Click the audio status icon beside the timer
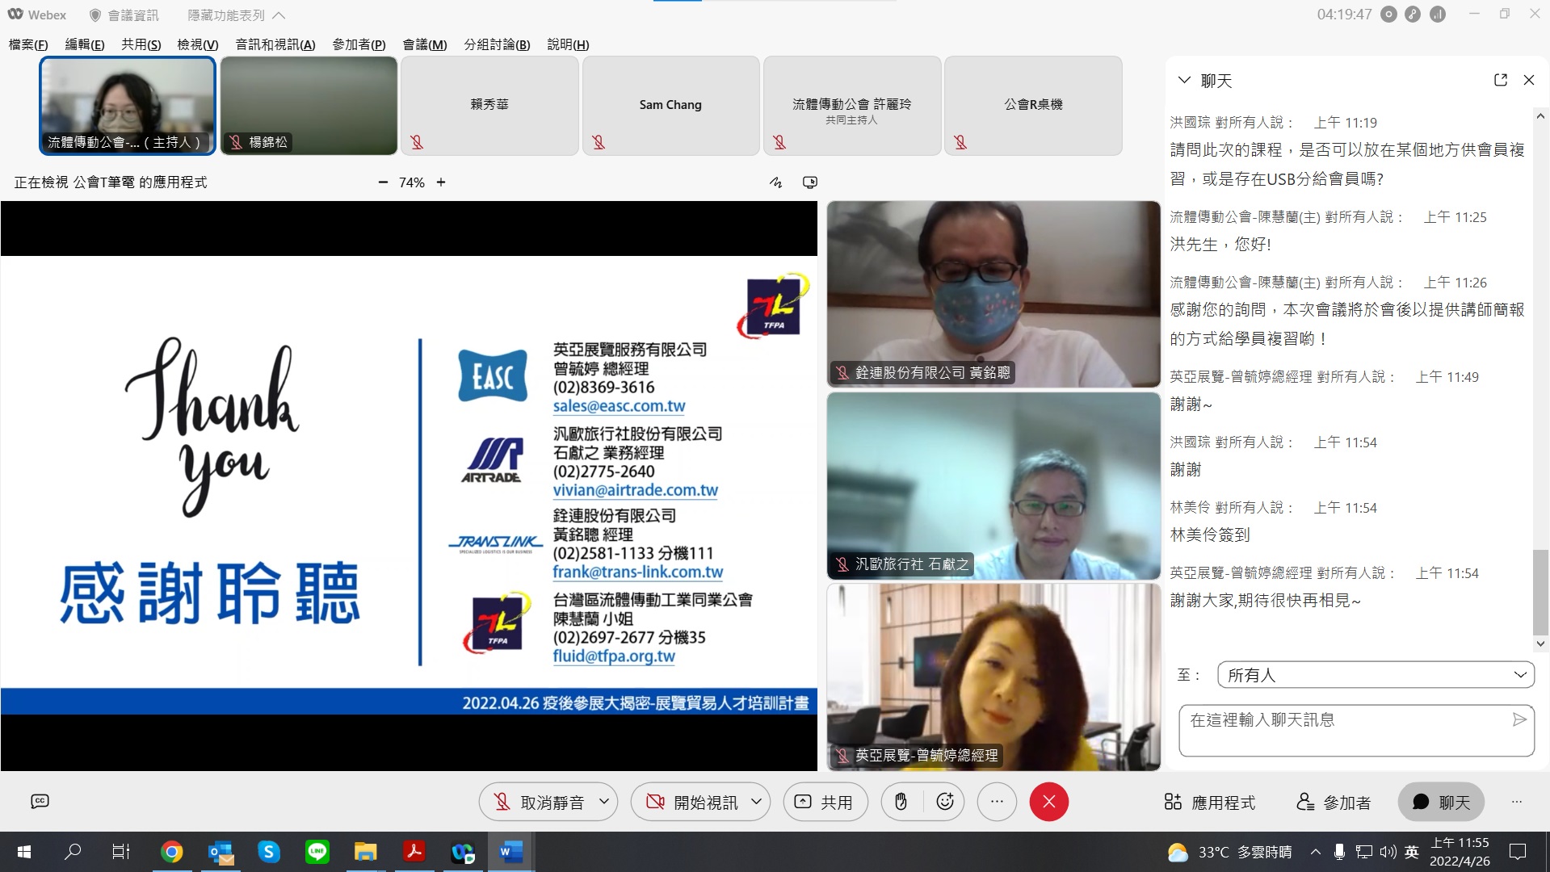Image resolution: width=1550 pixels, height=872 pixels. tap(1413, 15)
